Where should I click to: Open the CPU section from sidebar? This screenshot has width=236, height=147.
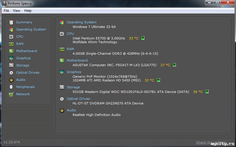[20, 37]
